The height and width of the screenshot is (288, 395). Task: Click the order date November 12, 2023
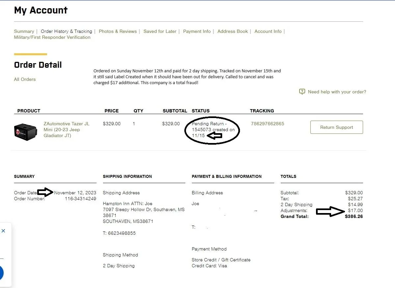[75, 193]
